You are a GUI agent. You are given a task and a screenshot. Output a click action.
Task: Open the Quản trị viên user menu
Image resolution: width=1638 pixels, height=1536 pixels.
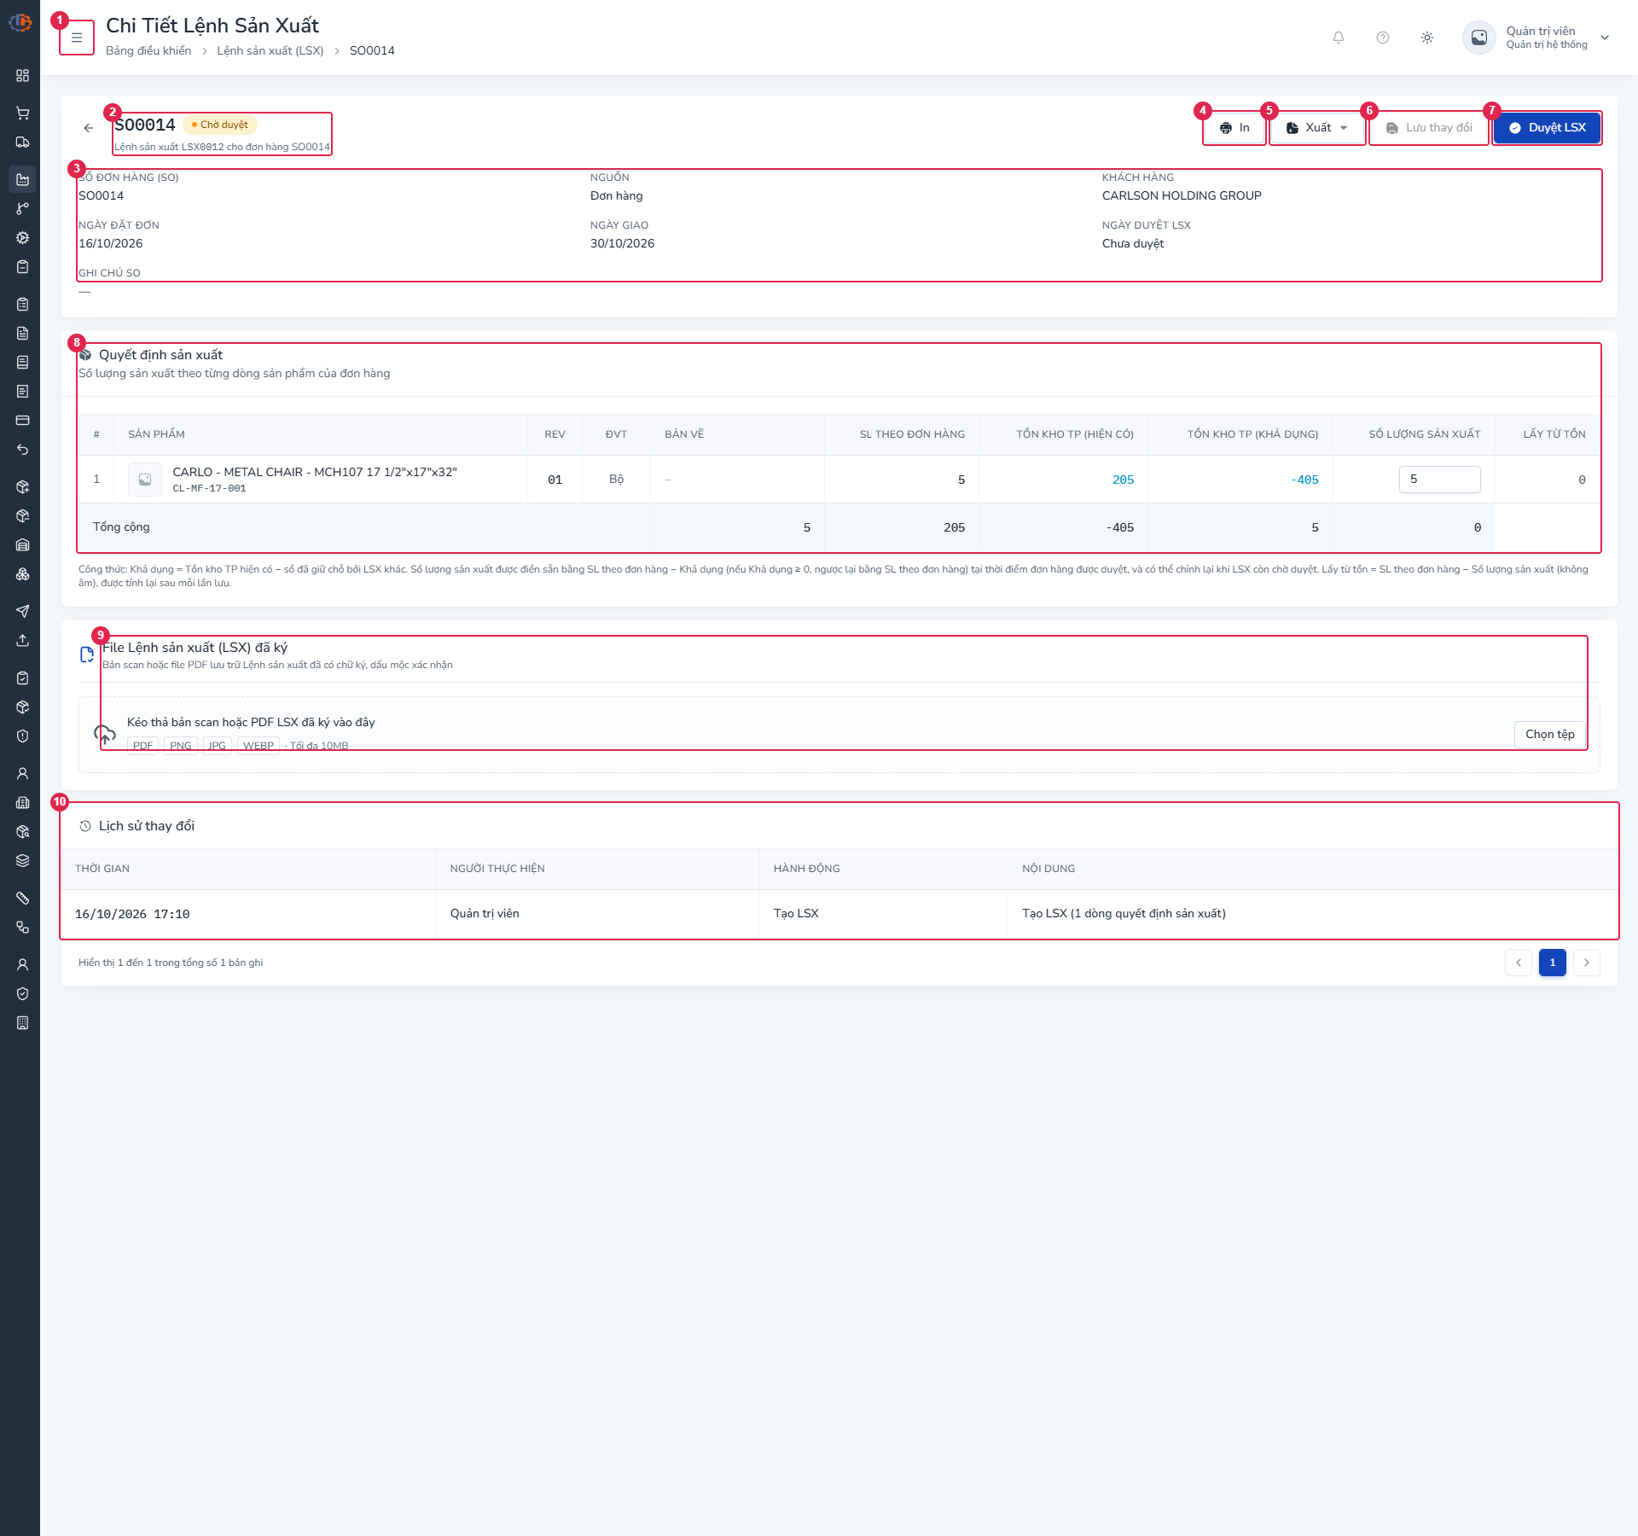[1536, 38]
